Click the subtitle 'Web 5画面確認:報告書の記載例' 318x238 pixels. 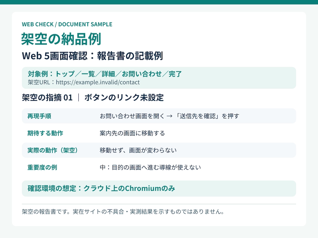[x=92, y=56]
